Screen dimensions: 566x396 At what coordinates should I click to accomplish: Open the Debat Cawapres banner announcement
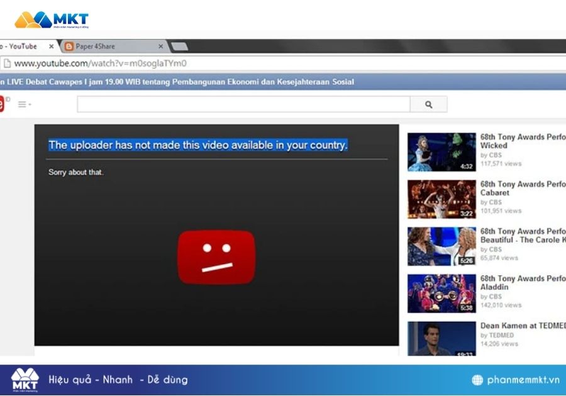click(x=176, y=82)
